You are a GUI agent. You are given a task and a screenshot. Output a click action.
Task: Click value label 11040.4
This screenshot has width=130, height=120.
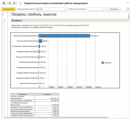[x=43, y=46]
